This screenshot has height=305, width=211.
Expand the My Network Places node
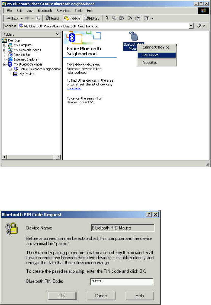(5, 50)
